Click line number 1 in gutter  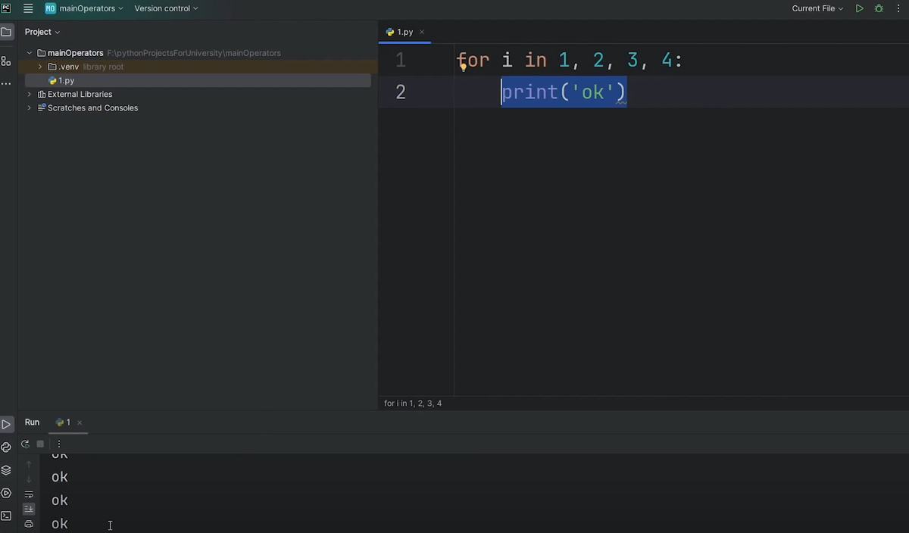[401, 61]
